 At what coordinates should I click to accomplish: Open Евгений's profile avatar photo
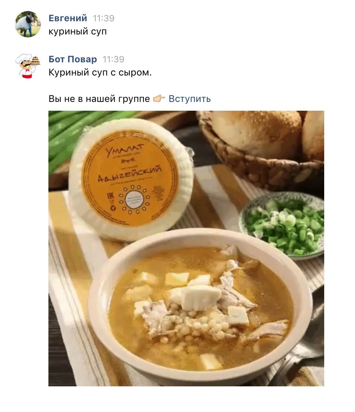tap(28, 24)
